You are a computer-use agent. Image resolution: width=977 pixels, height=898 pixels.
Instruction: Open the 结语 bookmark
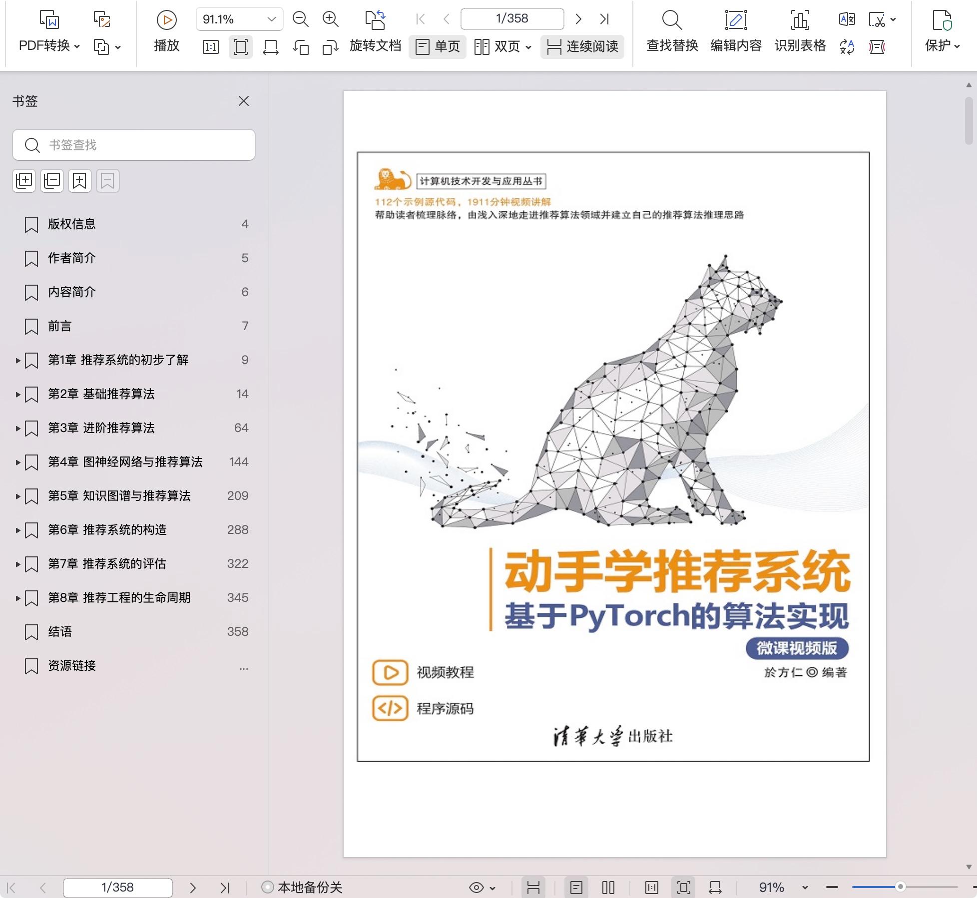60,632
